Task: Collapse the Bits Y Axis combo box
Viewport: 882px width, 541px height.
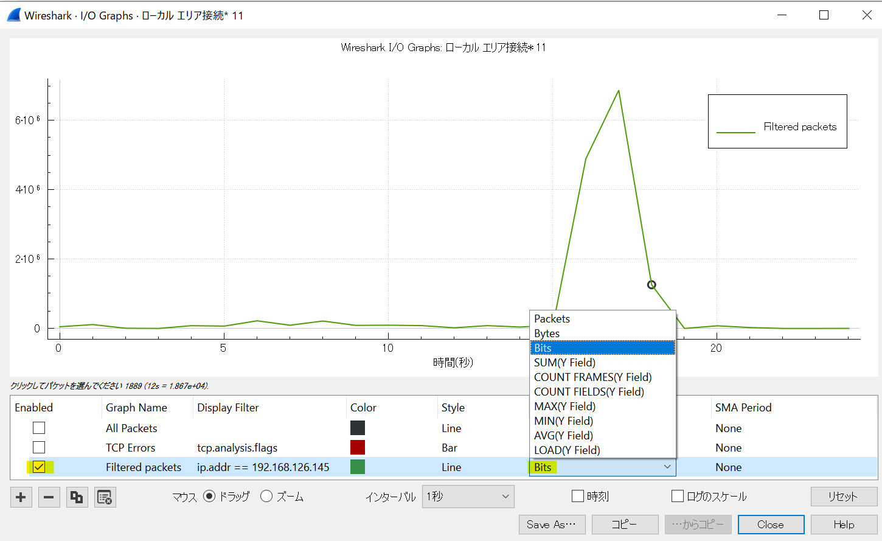Action: click(602, 467)
